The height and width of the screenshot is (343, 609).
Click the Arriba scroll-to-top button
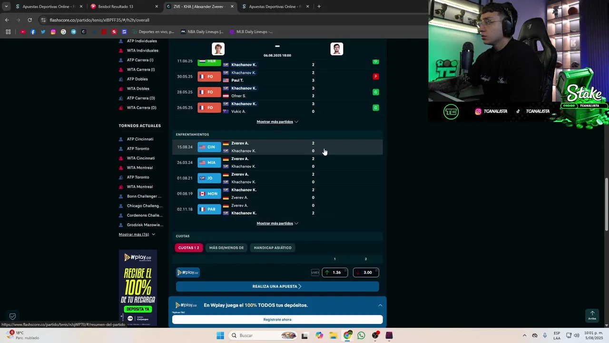[x=592, y=315]
